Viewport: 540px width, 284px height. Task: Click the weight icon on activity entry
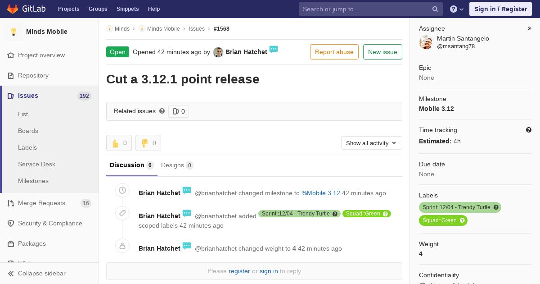pyautogui.click(x=122, y=246)
